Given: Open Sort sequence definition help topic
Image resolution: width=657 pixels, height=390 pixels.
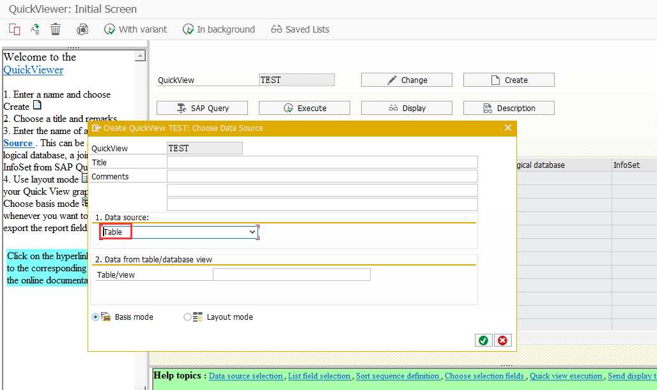Looking at the screenshot, I should tap(398, 376).
